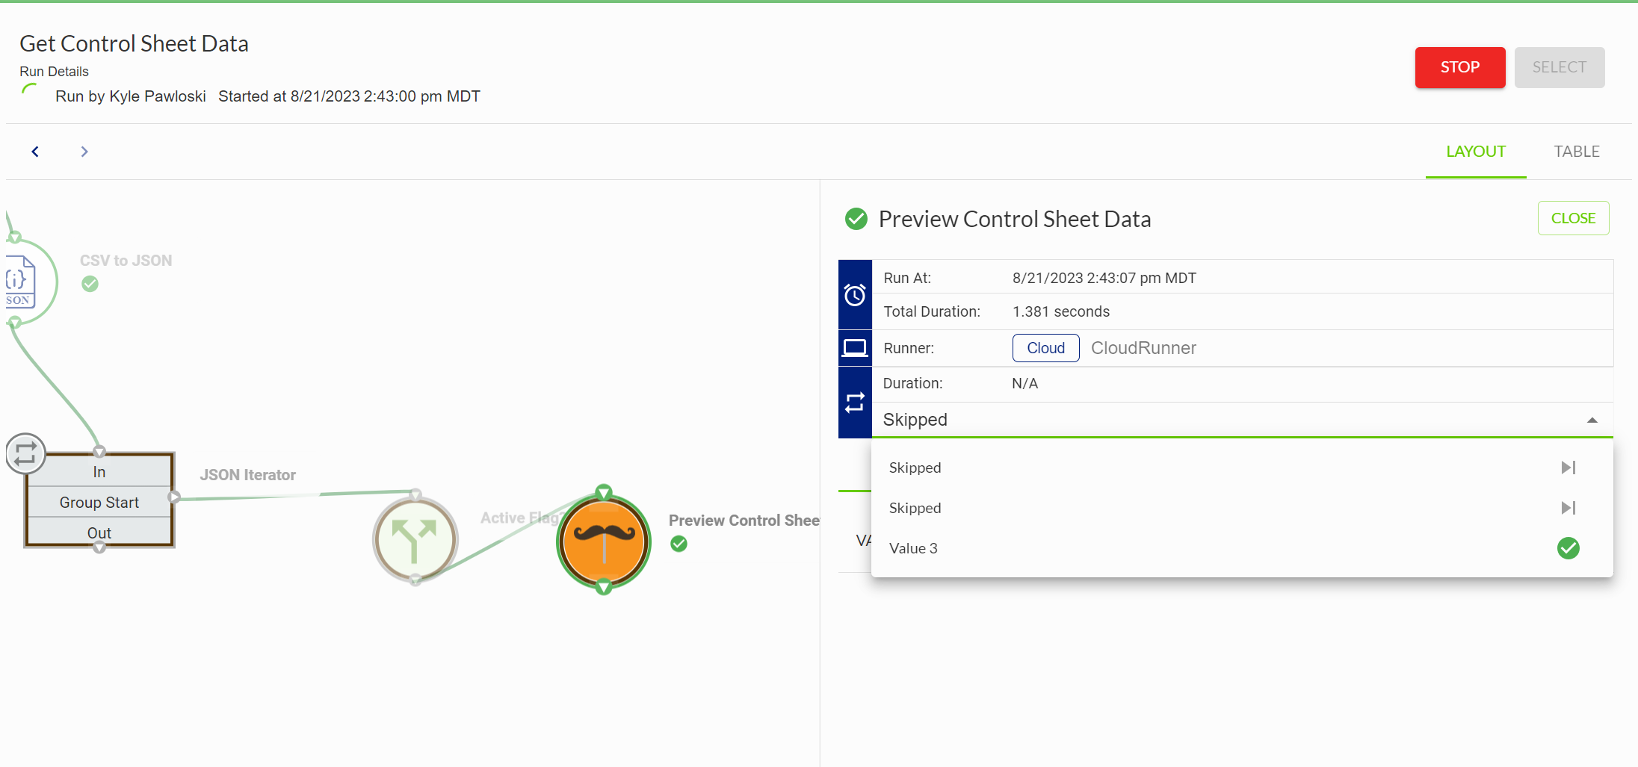Click the green check on Value 3 row
The width and height of the screenshot is (1638, 767).
(x=1569, y=548)
